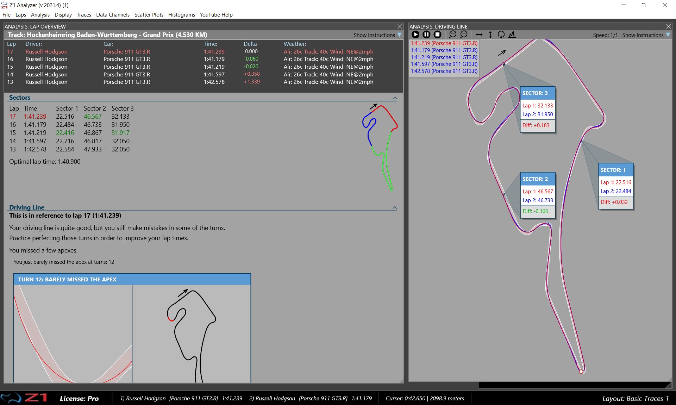676x405 pixels.
Task: Select lap 14 row in lap list
Action: pos(203,75)
